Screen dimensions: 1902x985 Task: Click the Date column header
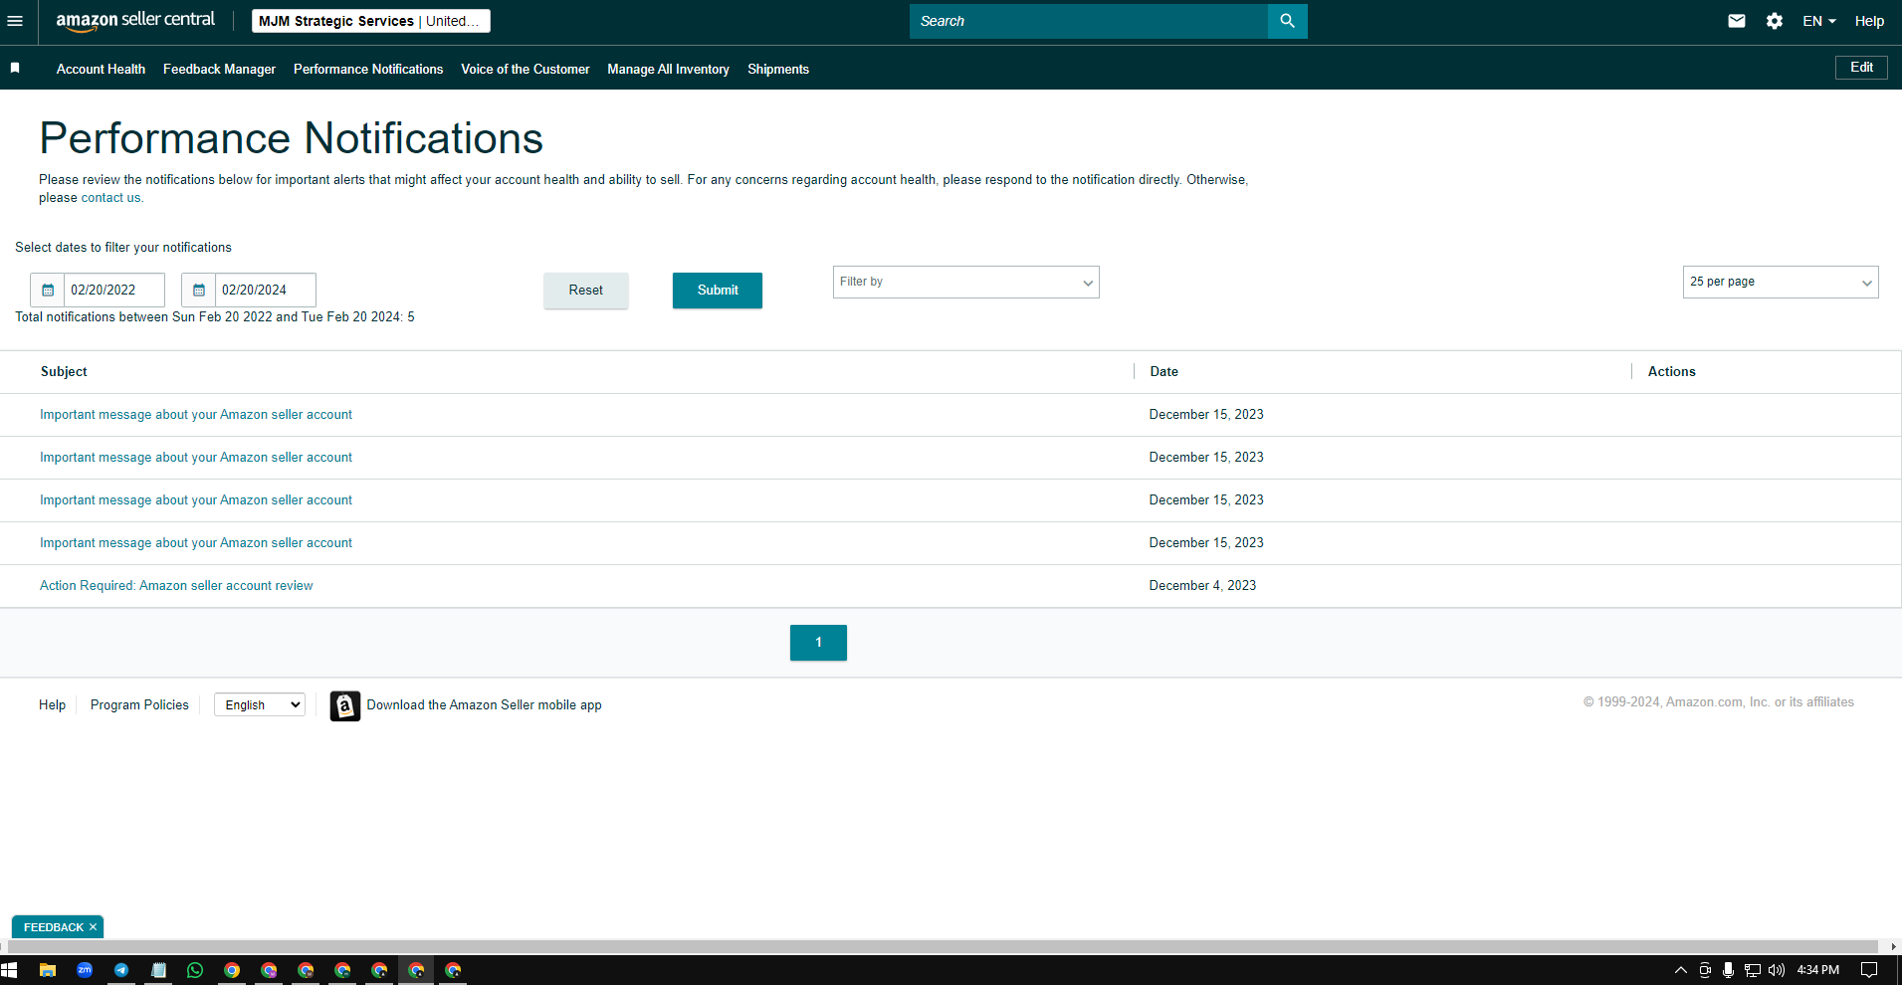click(1163, 372)
